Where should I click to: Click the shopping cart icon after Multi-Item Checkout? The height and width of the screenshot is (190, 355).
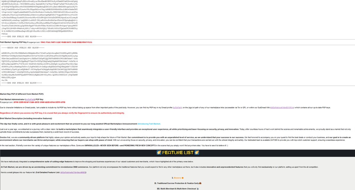(x=198, y=188)
